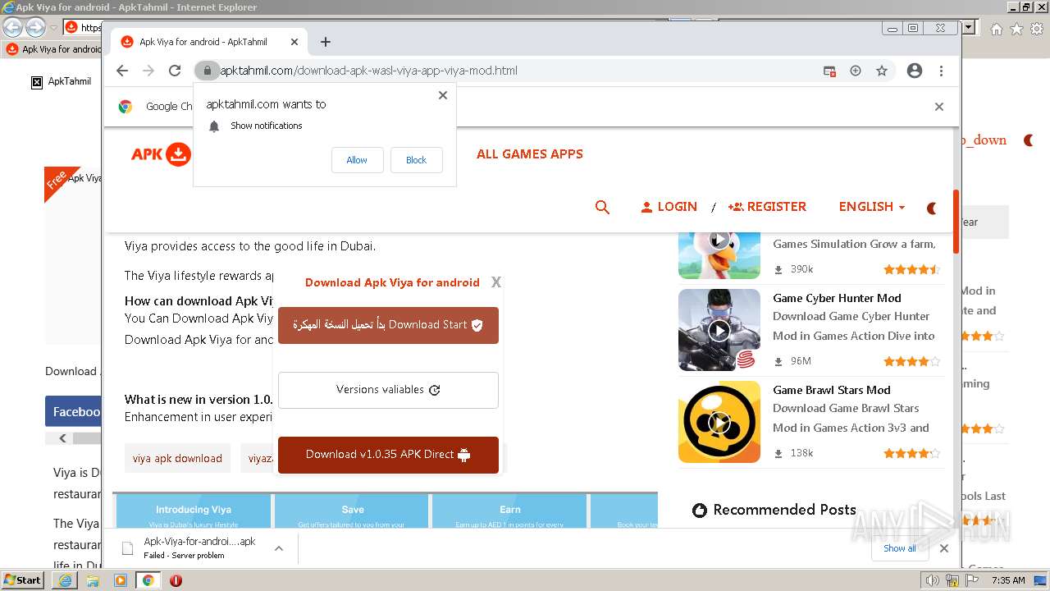Click the Facebook share button in Internet Explorer window

(x=74, y=412)
